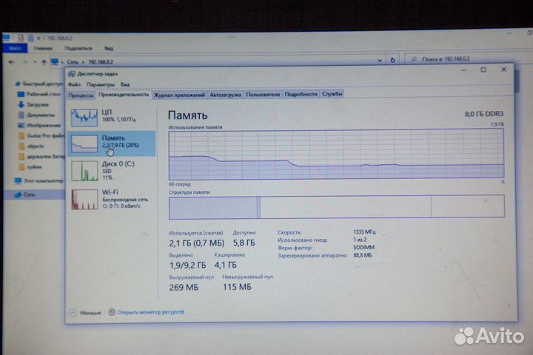This screenshot has width=533, height=355.
Task: Click the Explorer quick access toolbar dropdown arrow
Action: point(38,38)
